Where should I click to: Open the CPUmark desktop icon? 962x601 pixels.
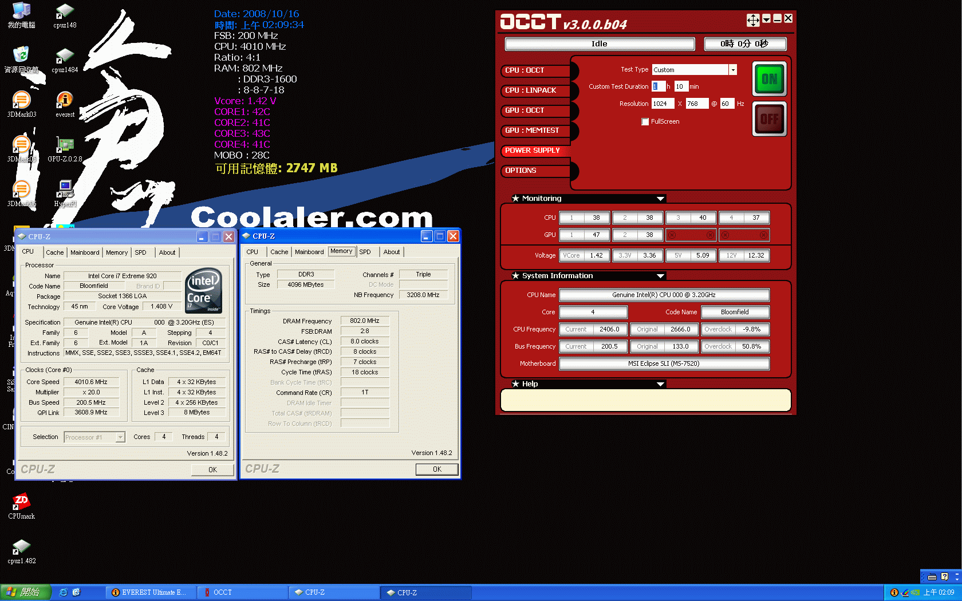pyautogui.click(x=21, y=506)
